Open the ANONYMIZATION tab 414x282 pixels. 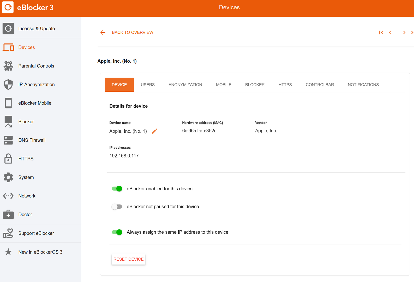point(185,85)
